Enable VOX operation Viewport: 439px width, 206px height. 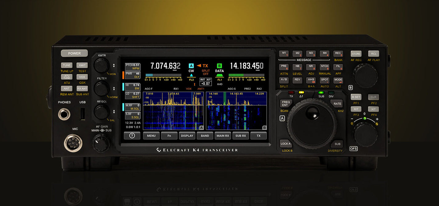[x=82, y=77]
